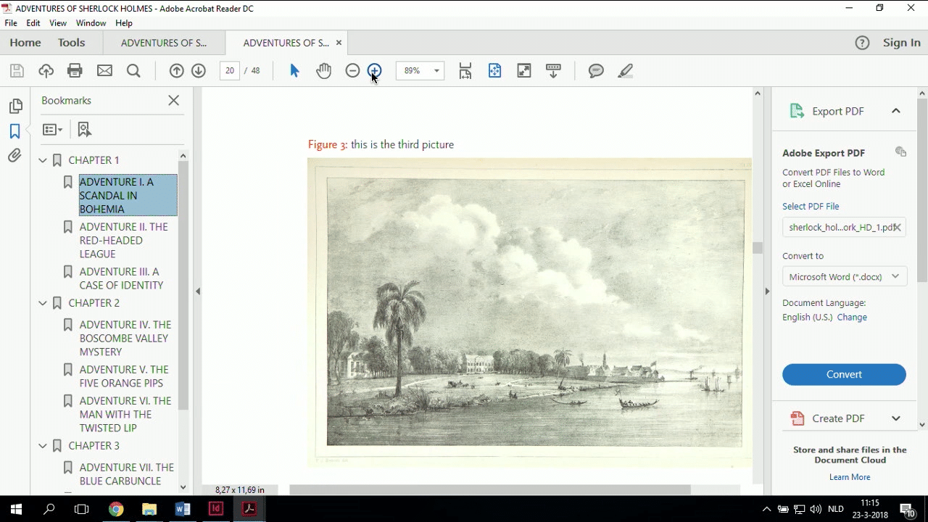Open the Edit menu
This screenshot has width=928, height=522.
tap(33, 23)
